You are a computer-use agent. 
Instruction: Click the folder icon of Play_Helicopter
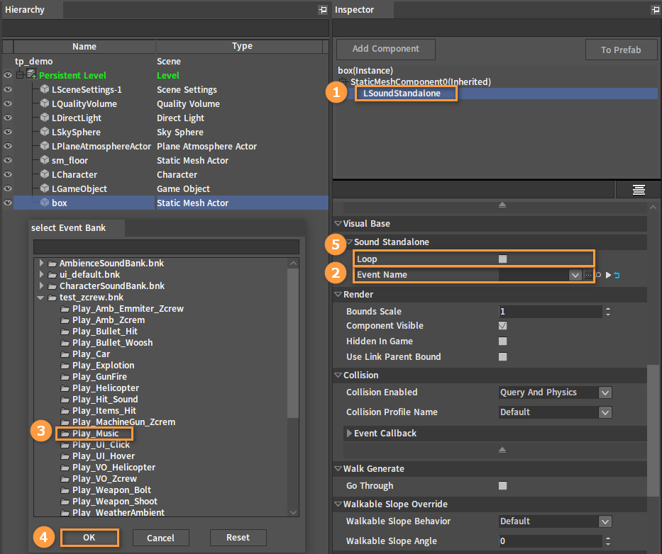tap(65, 388)
